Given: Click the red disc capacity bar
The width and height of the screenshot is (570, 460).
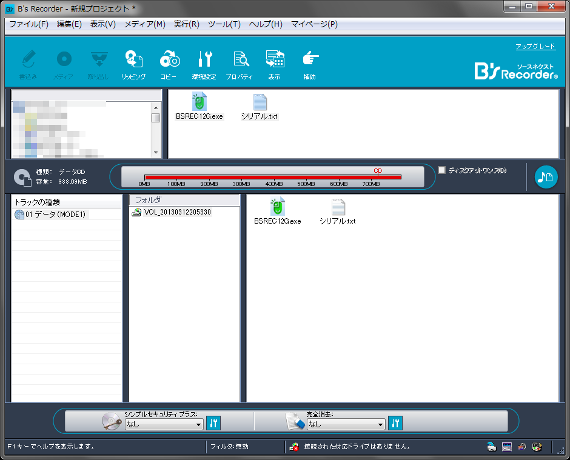Looking at the screenshot, I should click(x=273, y=177).
